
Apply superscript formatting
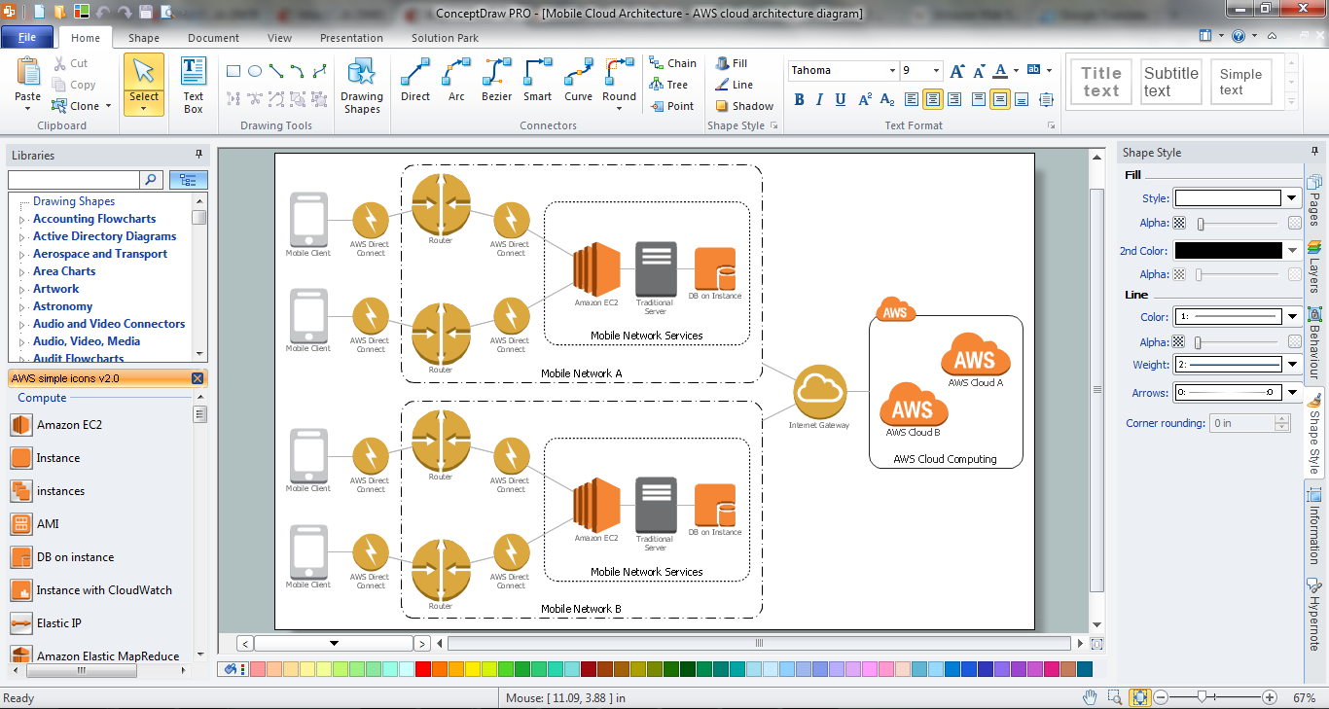point(864,99)
